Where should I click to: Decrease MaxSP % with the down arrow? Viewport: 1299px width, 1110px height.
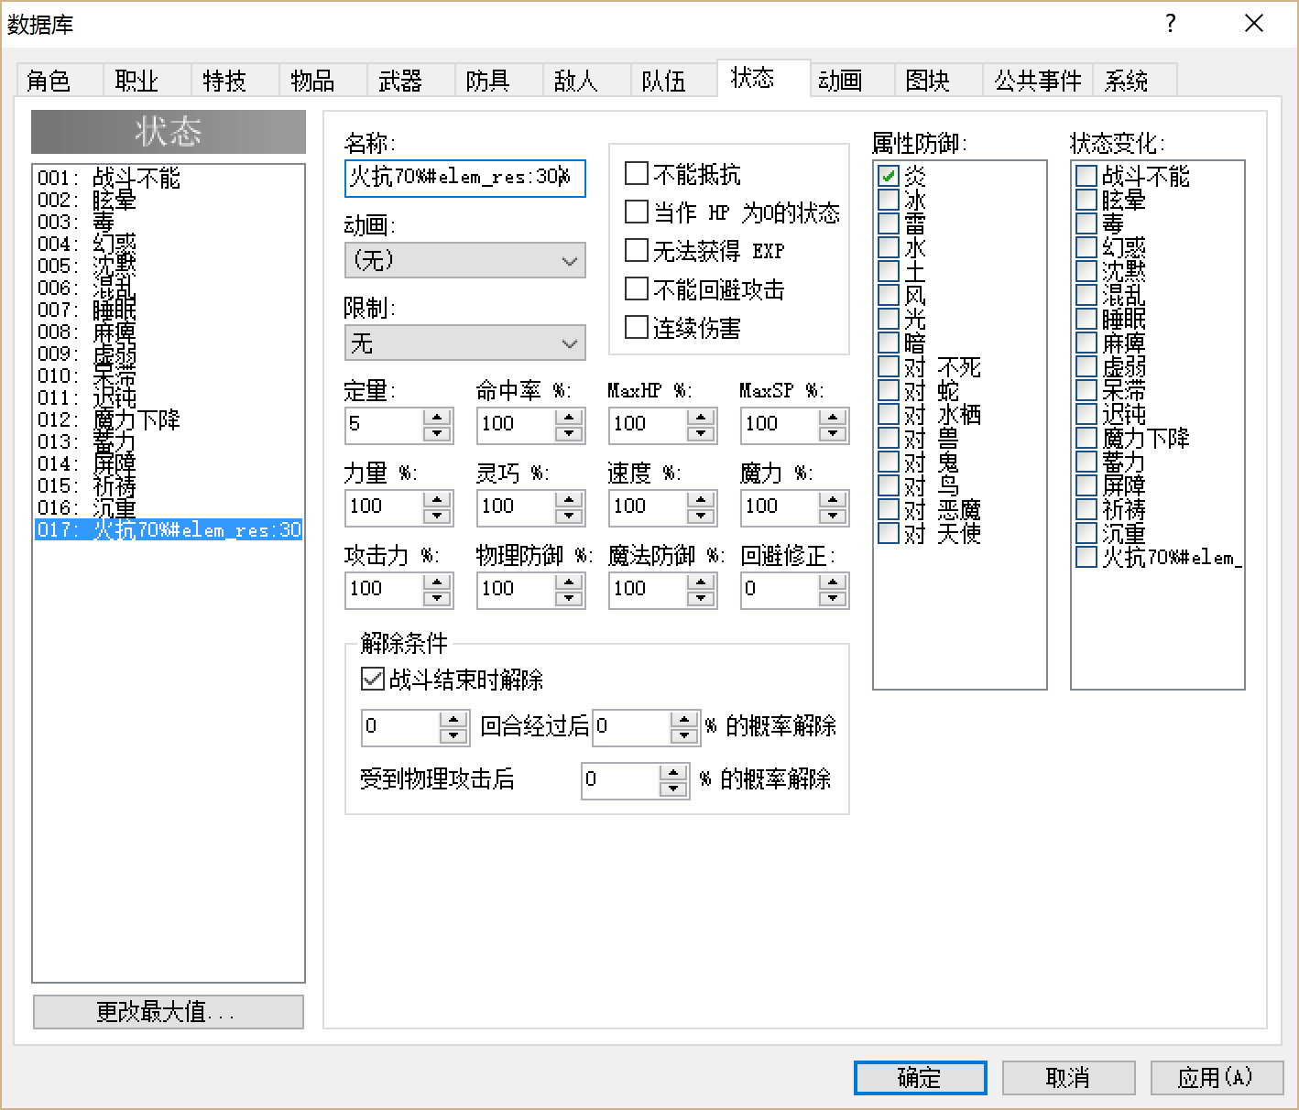tap(833, 433)
